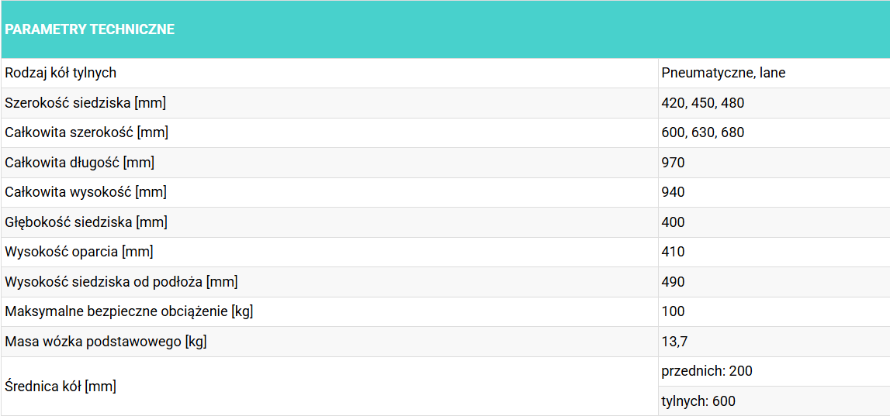Select Całkowita szerokość [mm] label
Viewport: 890px width, 416px height.
[86, 132]
